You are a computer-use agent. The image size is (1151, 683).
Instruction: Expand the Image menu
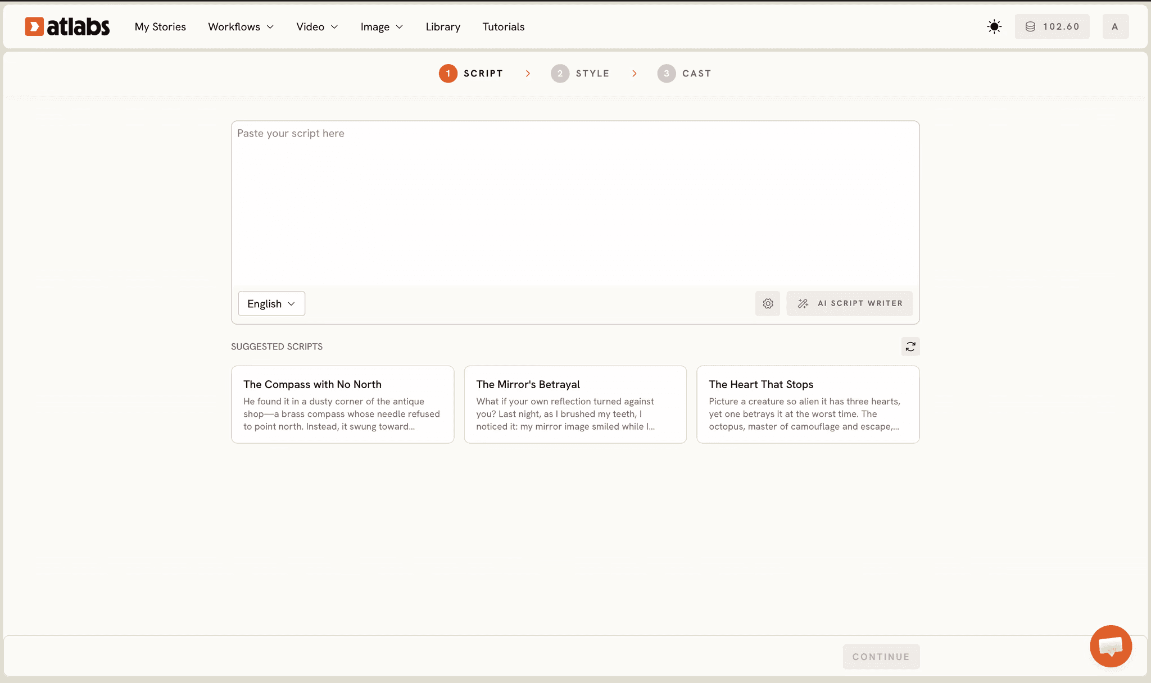click(x=382, y=26)
